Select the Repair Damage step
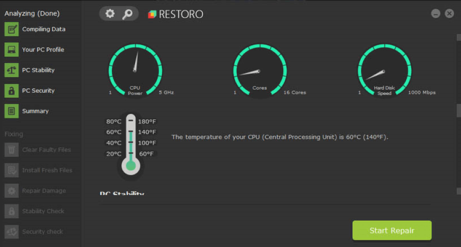The height and width of the screenshot is (247, 461). 44,191
